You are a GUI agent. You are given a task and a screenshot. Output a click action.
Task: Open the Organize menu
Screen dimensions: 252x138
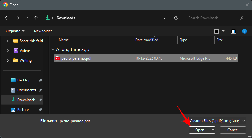(x=15, y=31)
